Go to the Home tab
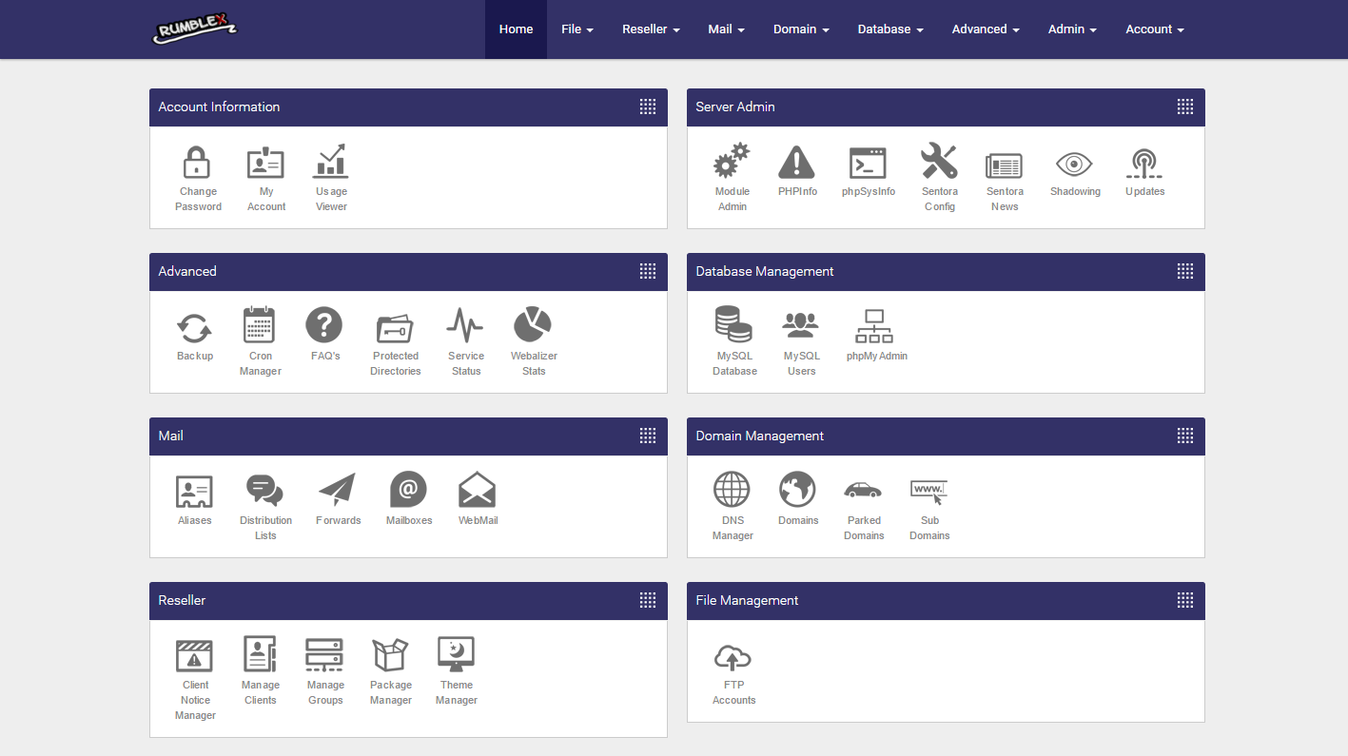The image size is (1348, 756). coord(516,29)
